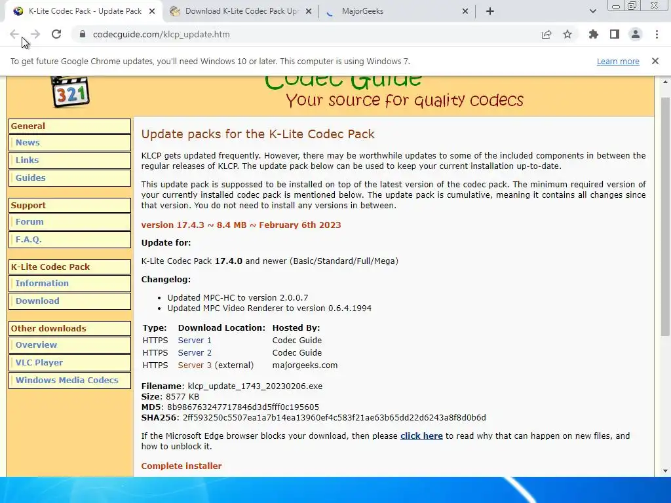Screen dimensions: 671x503
Task: Close the Download K-Lite Codec Pack tab
Action: point(309,11)
